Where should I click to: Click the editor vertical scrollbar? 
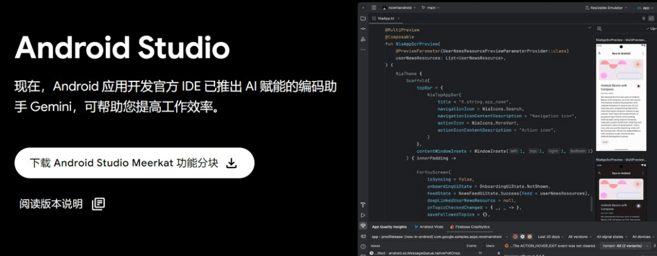(591, 204)
